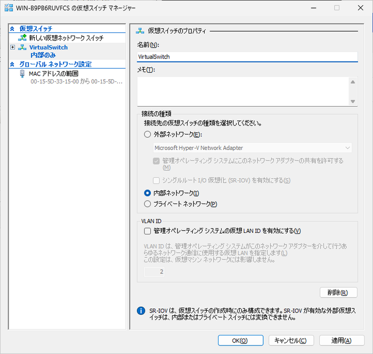
Task: Click the blue SR-IOV information icon
Action: point(141,310)
